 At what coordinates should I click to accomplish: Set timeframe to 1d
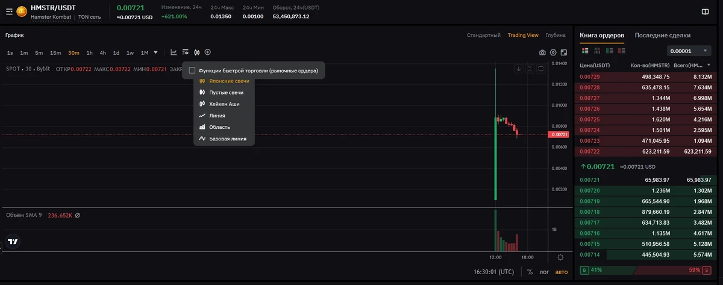(x=116, y=53)
